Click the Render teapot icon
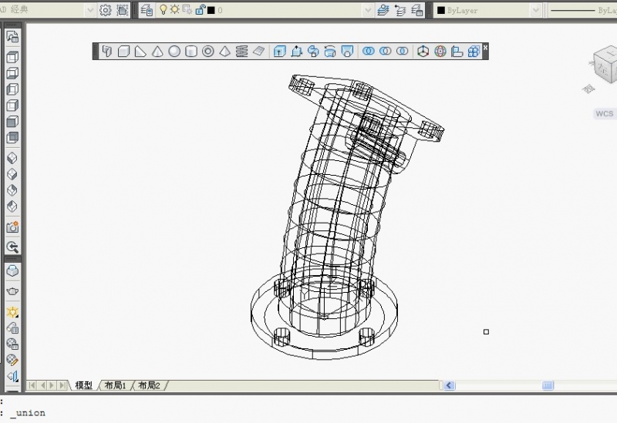Screen dimensions: 617x423 12,291
